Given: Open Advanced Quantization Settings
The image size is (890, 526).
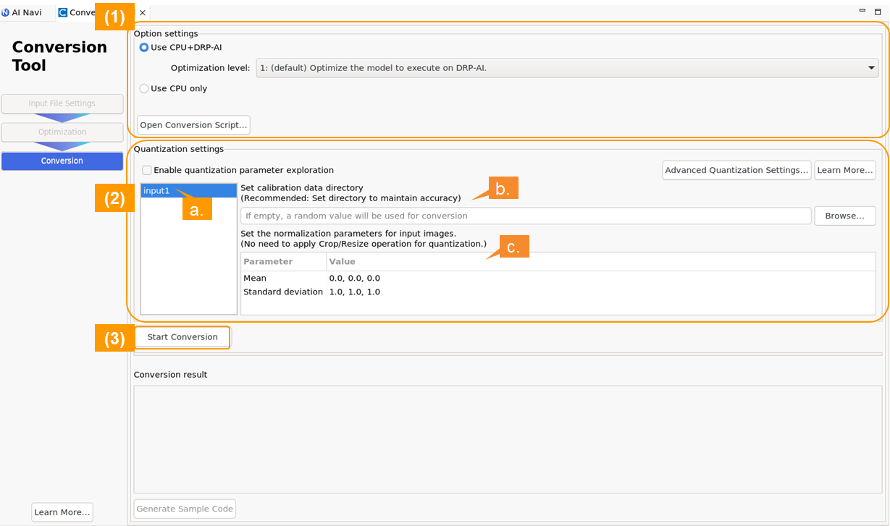Looking at the screenshot, I should pos(736,170).
